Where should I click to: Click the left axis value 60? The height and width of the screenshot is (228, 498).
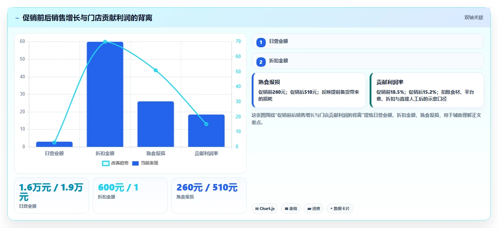tap(22, 41)
